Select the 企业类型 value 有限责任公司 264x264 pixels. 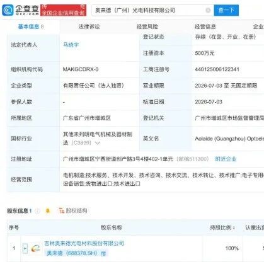point(94,86)
